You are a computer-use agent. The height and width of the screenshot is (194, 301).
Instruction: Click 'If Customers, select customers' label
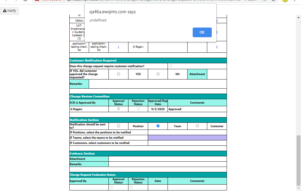[x=99, y=143]
